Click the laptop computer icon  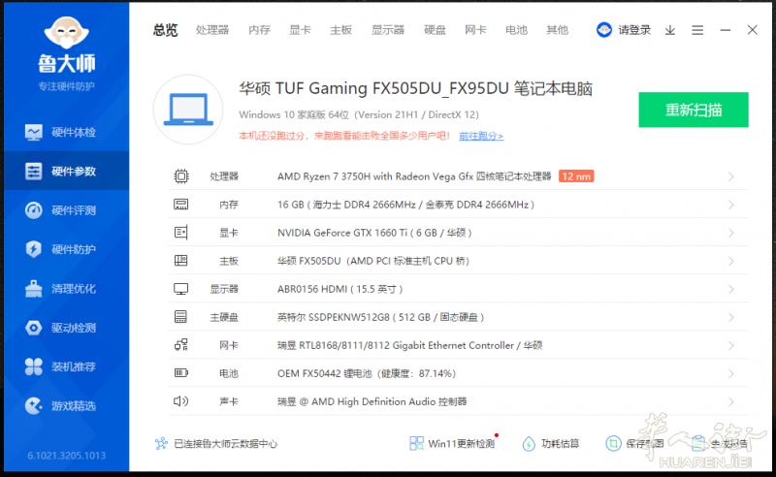tap(188, 110)
